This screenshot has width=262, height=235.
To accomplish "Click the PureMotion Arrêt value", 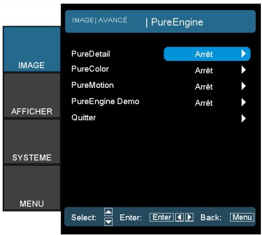I will pyautogui.click(x=204, y=87).
